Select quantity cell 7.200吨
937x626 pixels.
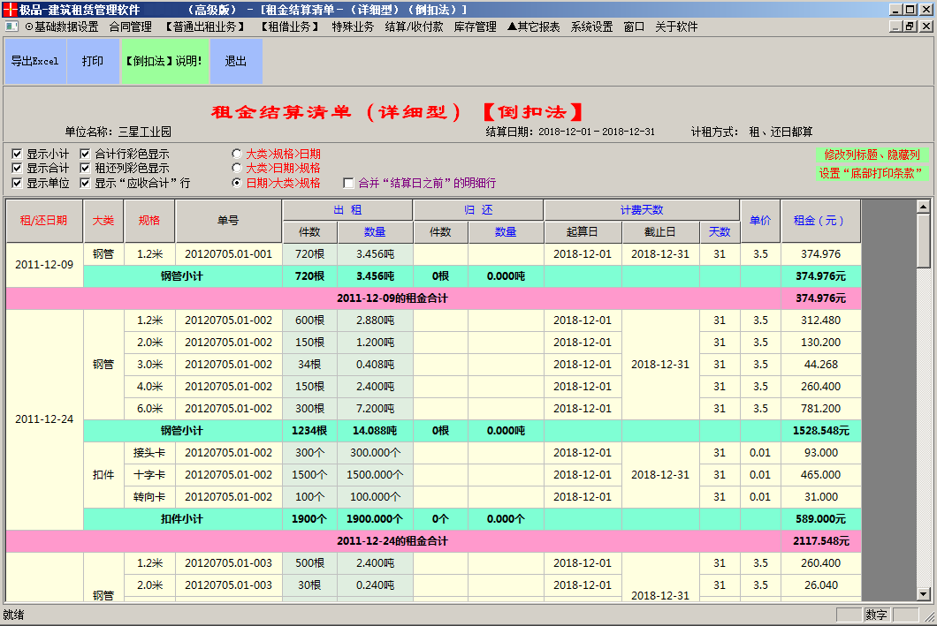[x=375, y=409]
